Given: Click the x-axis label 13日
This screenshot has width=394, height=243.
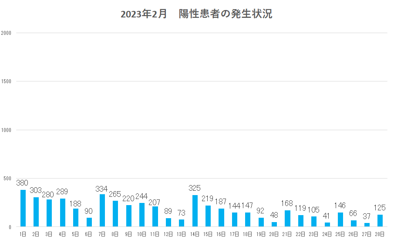Looking at the screenshot, I should click(181, 234).
